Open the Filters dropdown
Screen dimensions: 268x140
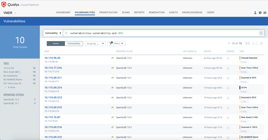(116, 43)
